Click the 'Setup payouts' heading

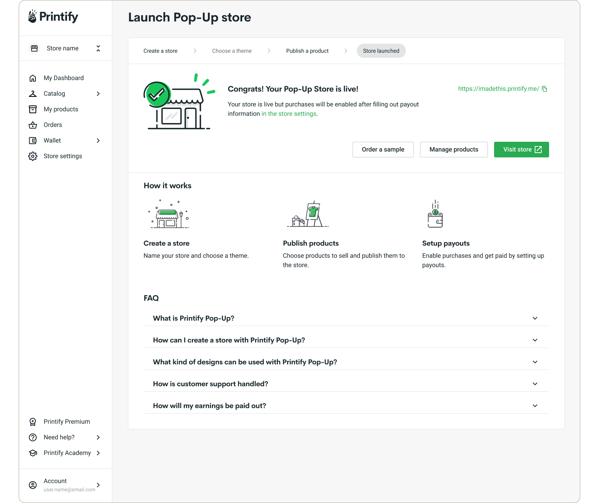[446, 243]
